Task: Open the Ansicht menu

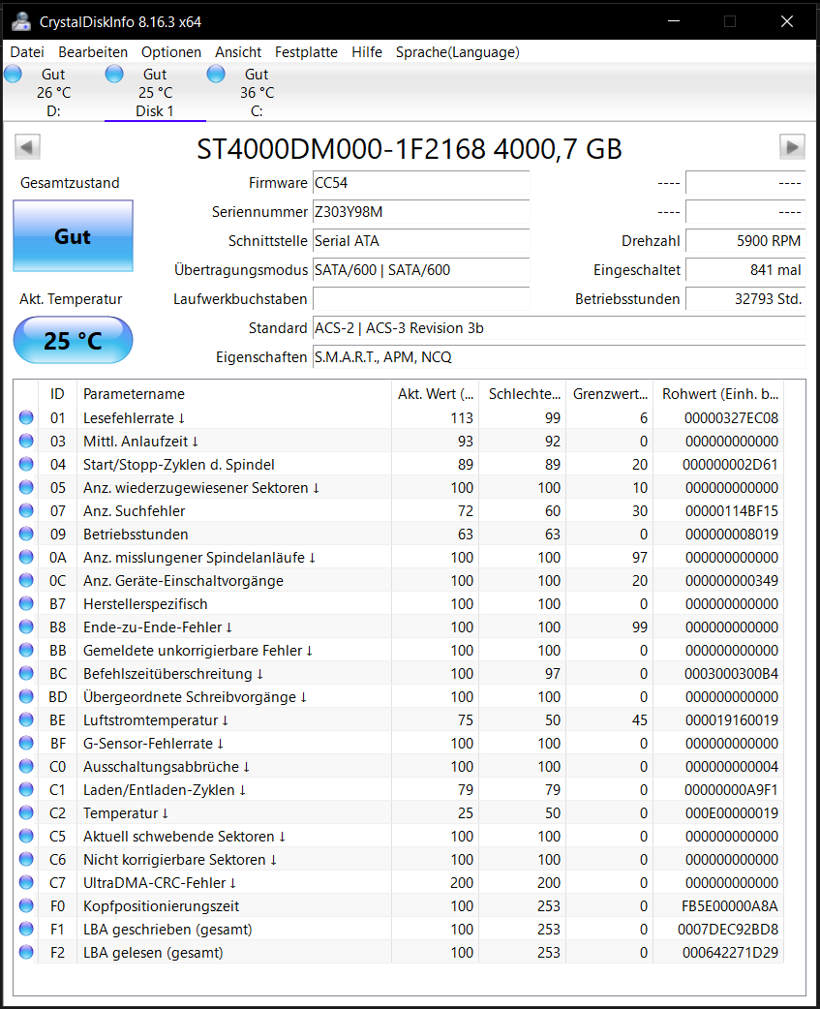Action: [238, 52]
